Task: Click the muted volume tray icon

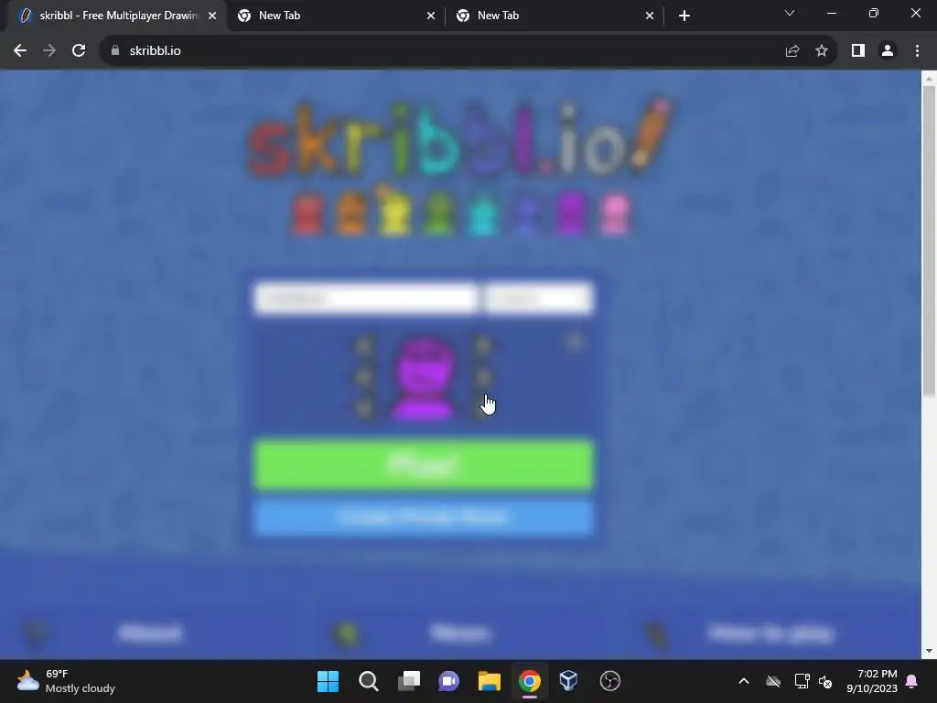Action: (x=825, y=681)
